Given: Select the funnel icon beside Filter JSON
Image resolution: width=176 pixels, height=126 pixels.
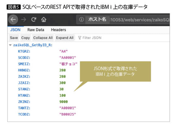Looking at the screenshot, I should click(80, 38).
